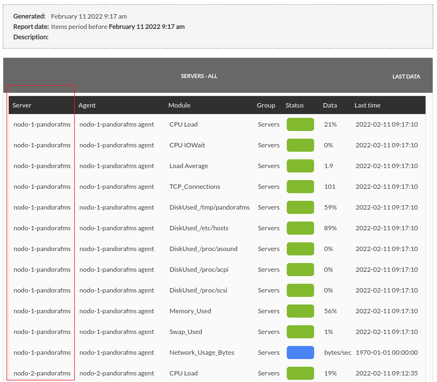Select the DiskUsed_/proc/acpi module cell

click(199, 270)
